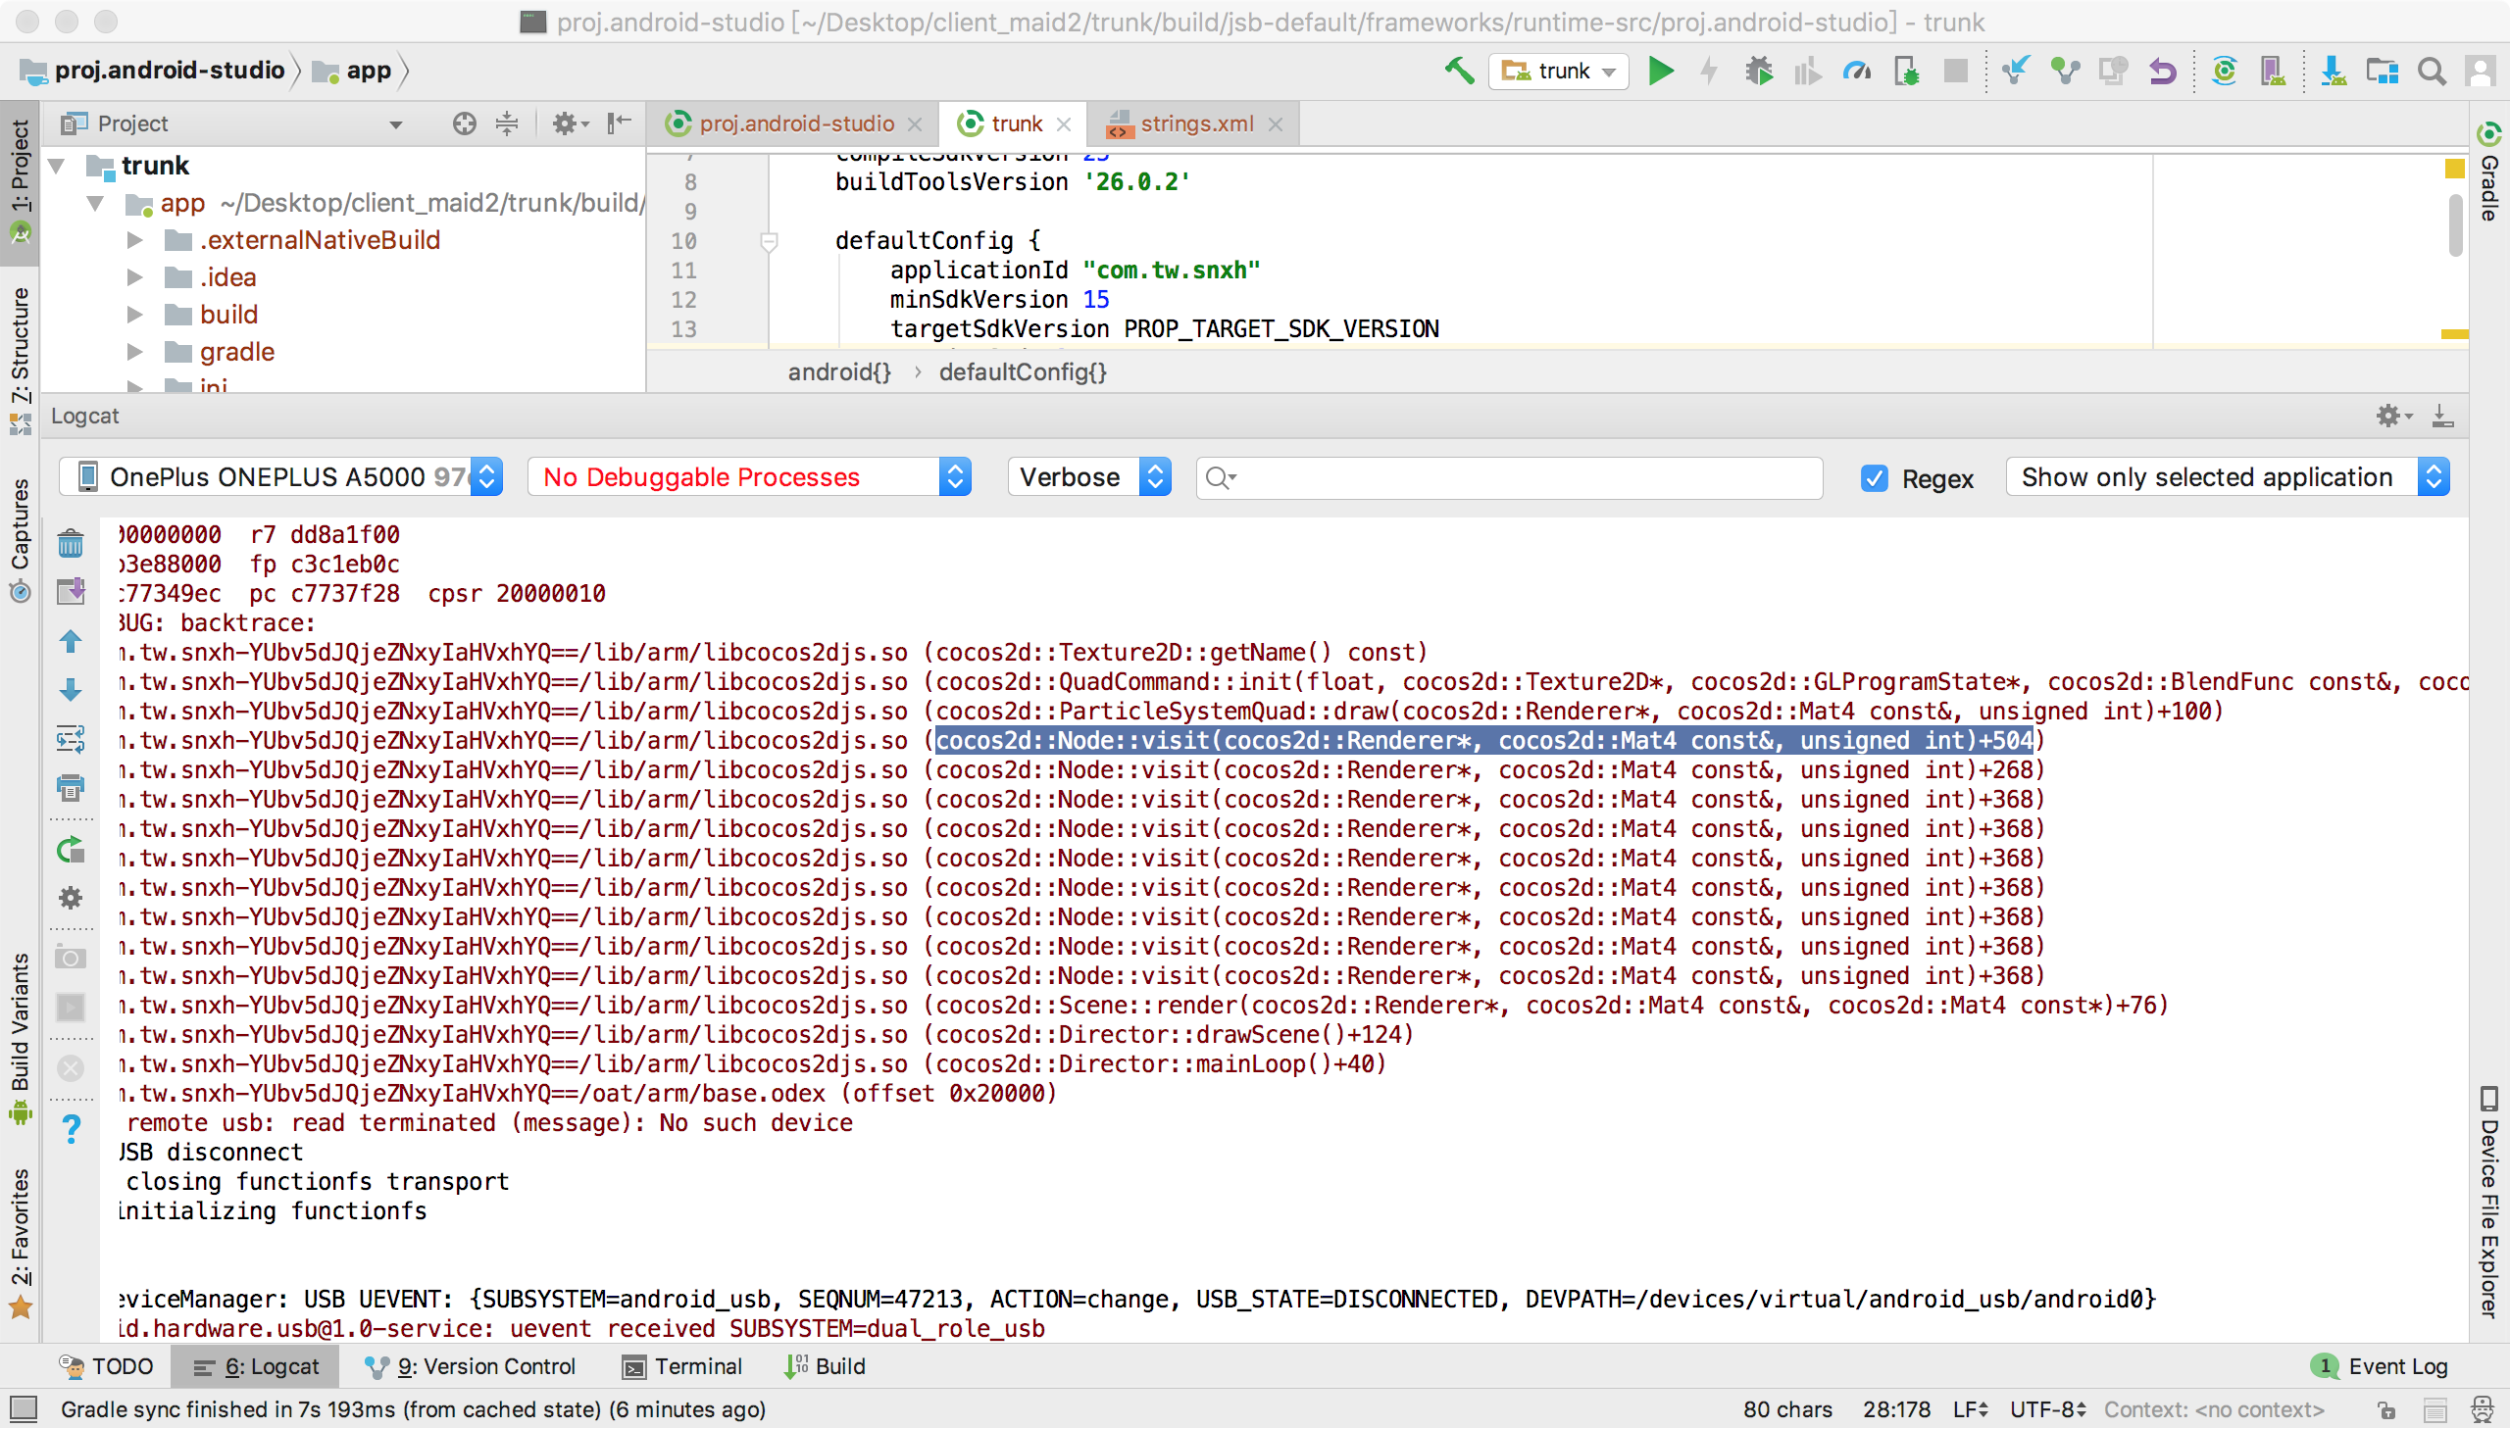
Task: Click the Make Project hammer icon
Action: pos(1459,71)
